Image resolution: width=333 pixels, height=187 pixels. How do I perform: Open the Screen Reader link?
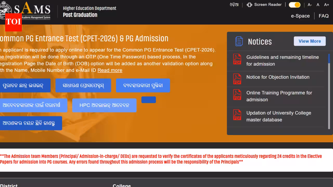click(268, 5)
